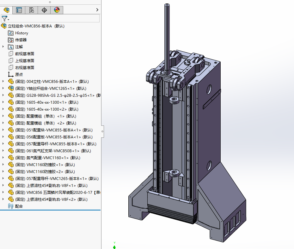The height and width of the screenshot is (249, 294).
Task: Open the DisplayManager color ball tab
Action: pos(57,10)
